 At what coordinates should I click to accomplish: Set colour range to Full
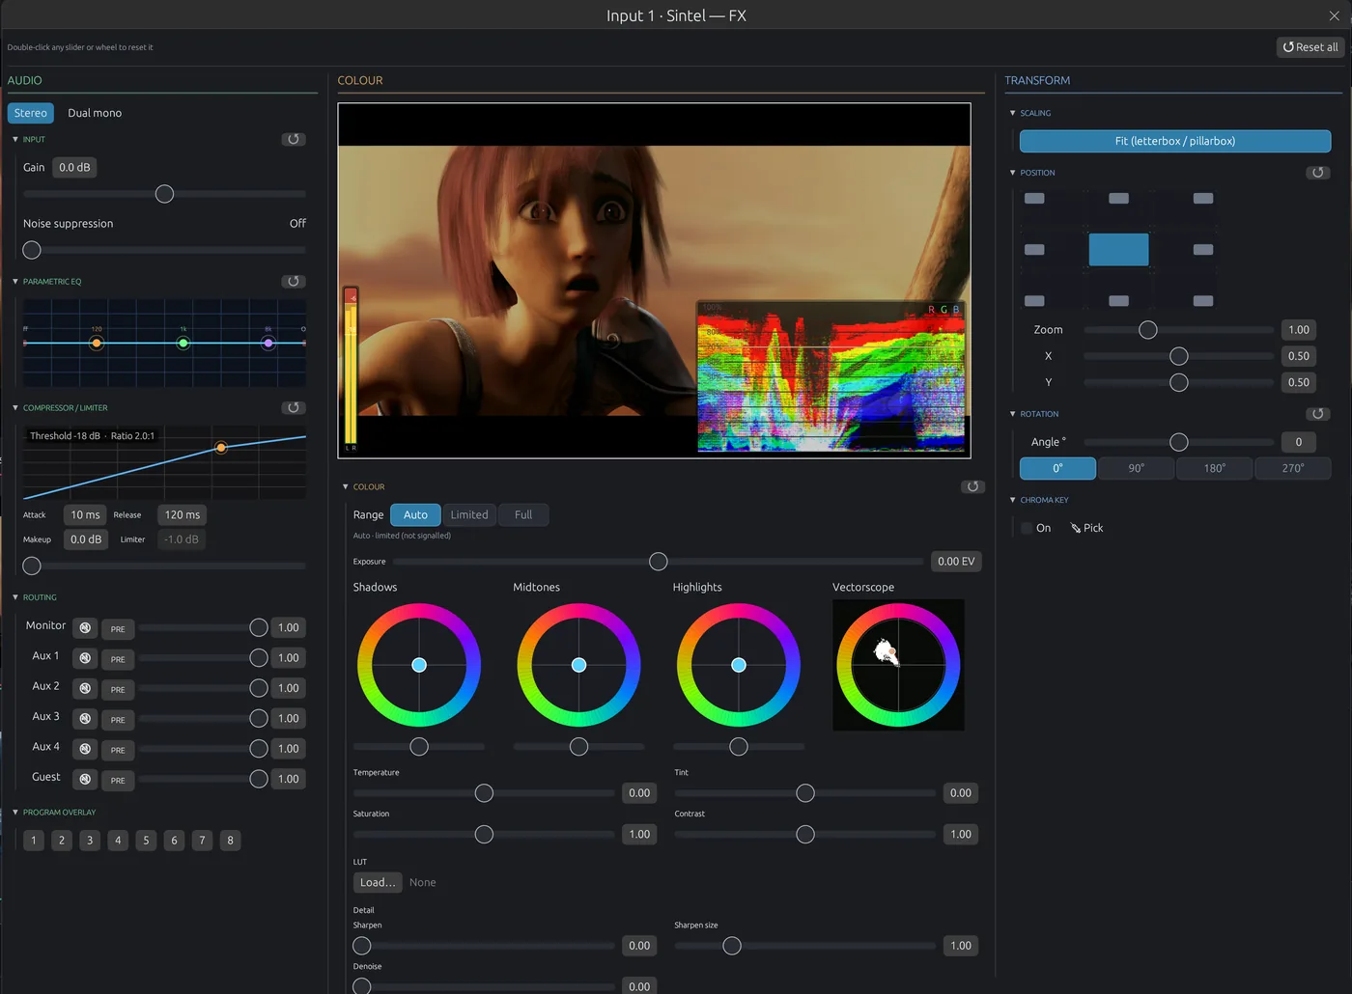[523, 515]
